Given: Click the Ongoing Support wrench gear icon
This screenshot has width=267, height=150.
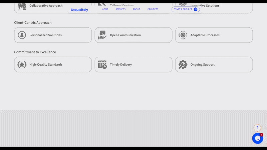Looking at the screenshot, I should pos(183,64).
